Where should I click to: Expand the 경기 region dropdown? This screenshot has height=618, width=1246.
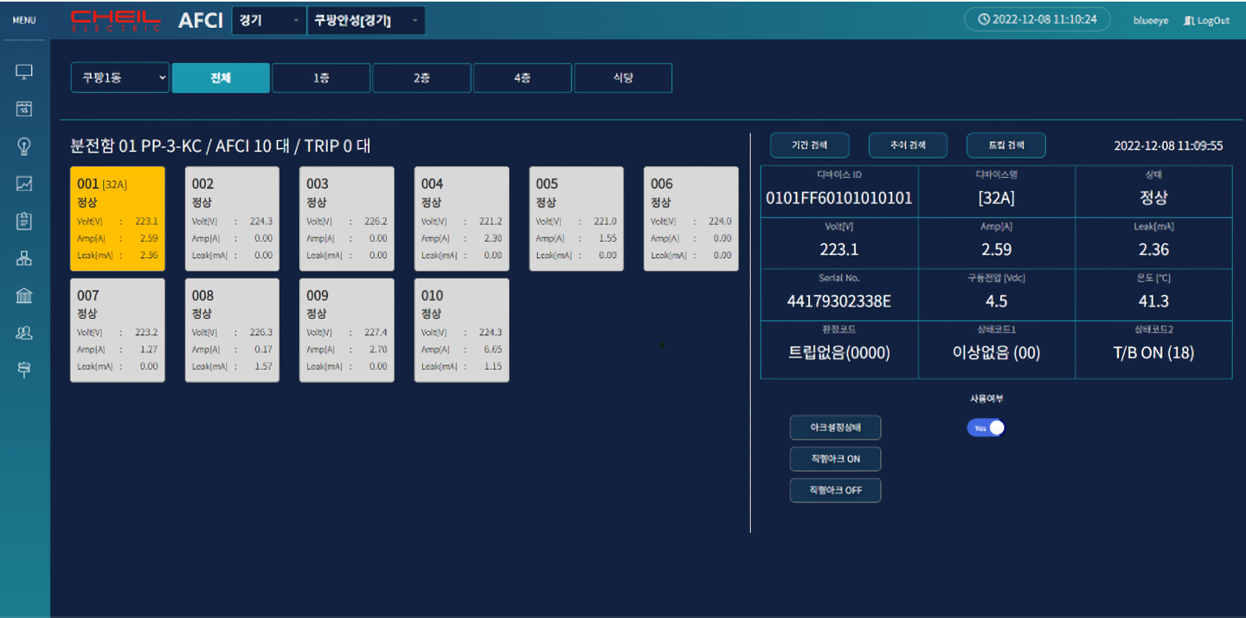[x=269, y=20]
